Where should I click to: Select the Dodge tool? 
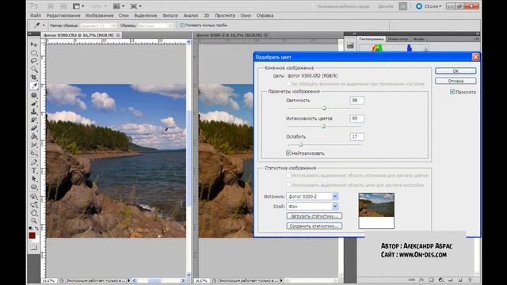click(x=33, y=153)
